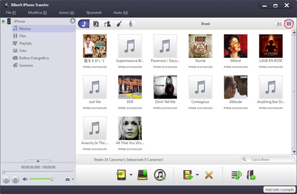
Task: Open the Strumenti menu
Action: tap(94, 13)
